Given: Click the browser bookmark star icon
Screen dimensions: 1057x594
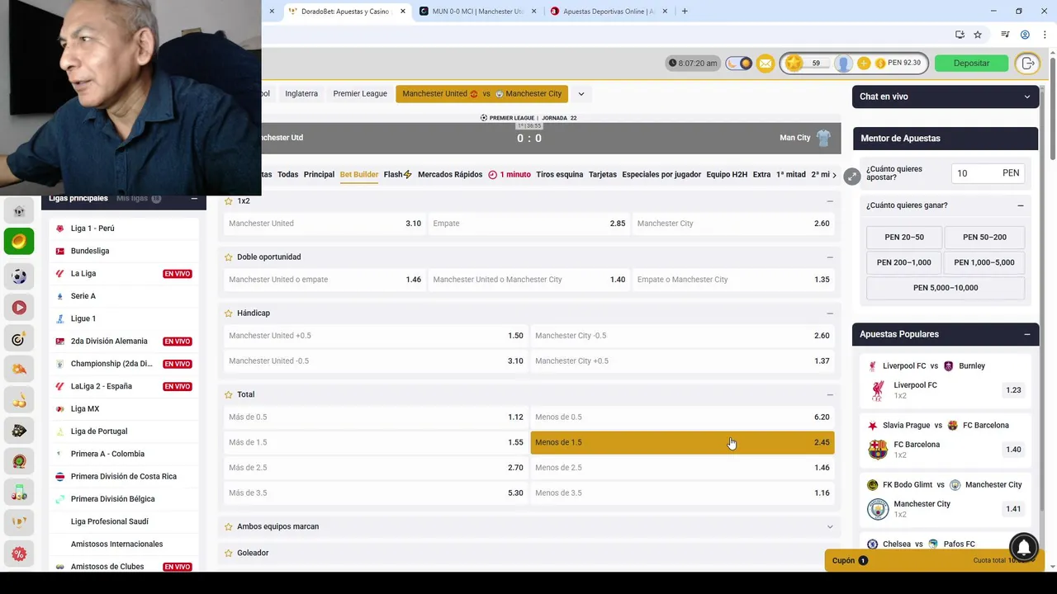Looking at the screenshot, I should click(978, 35).
